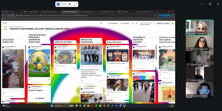Open the four girls in jerseys photo

click(92, 55)
